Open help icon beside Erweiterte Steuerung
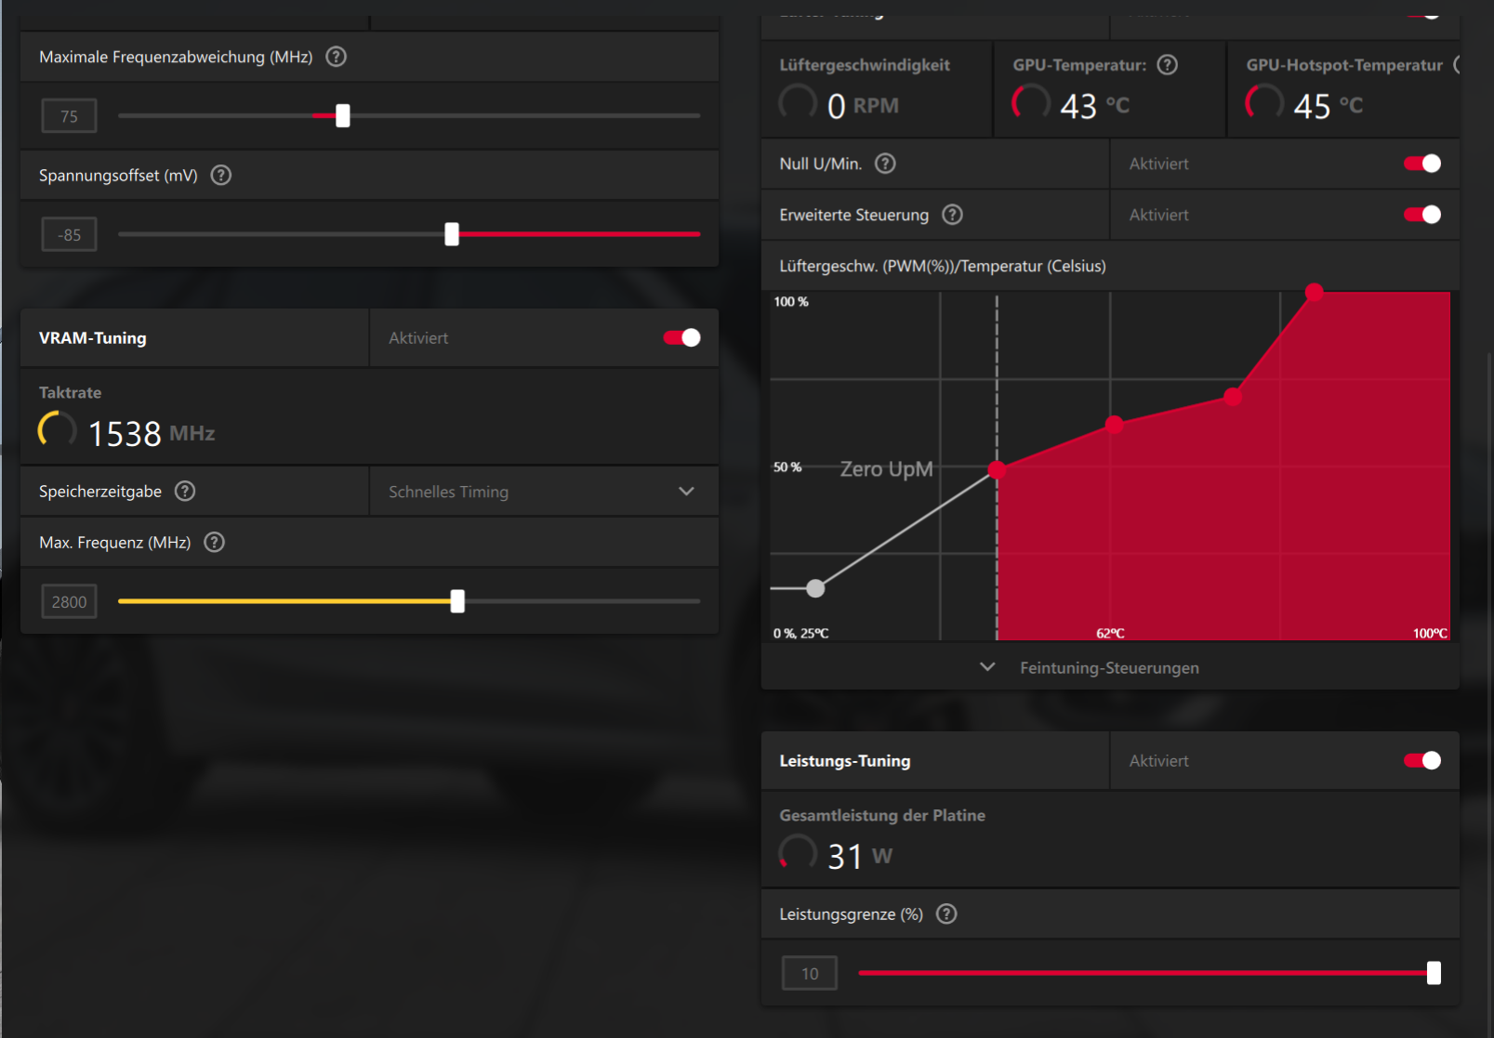 pos(953,215)
